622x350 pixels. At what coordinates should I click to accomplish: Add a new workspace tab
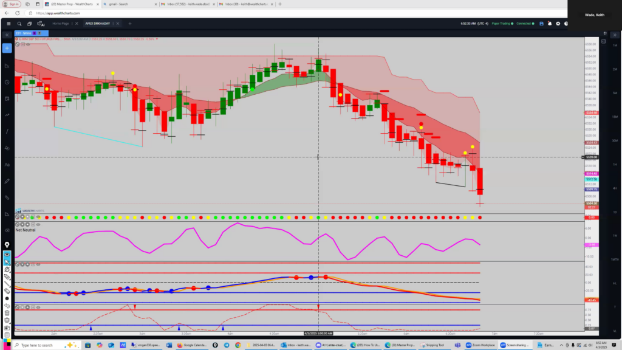click(130, 24)
